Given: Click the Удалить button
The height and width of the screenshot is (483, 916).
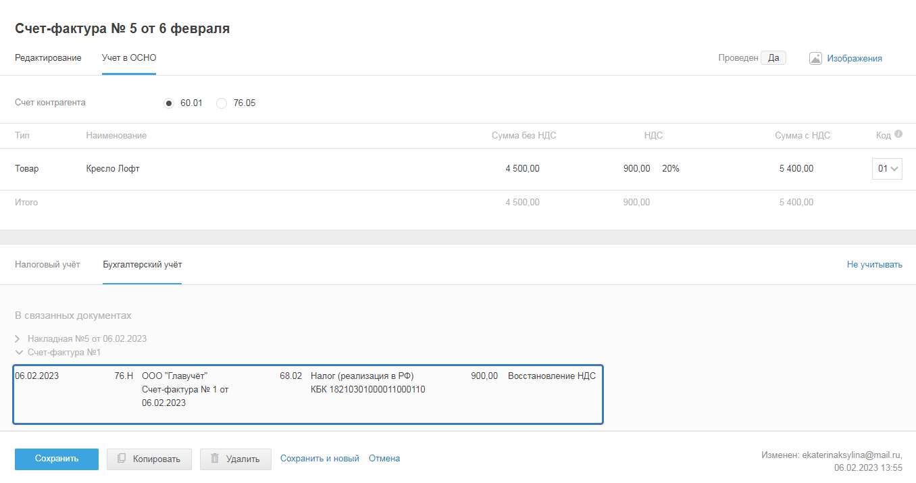Looking at the screenshot, I should point(236,459).
